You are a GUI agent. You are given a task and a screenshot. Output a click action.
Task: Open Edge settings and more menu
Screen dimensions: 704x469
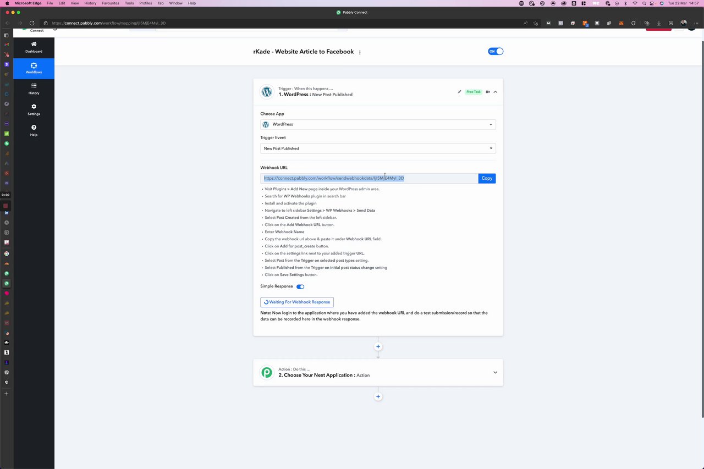(696, 23)
